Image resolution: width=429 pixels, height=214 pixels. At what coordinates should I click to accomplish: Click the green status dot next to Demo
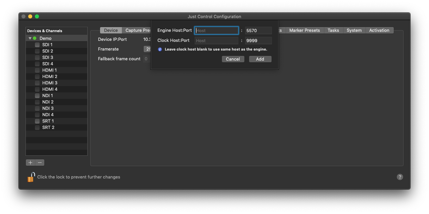point(35,38)
